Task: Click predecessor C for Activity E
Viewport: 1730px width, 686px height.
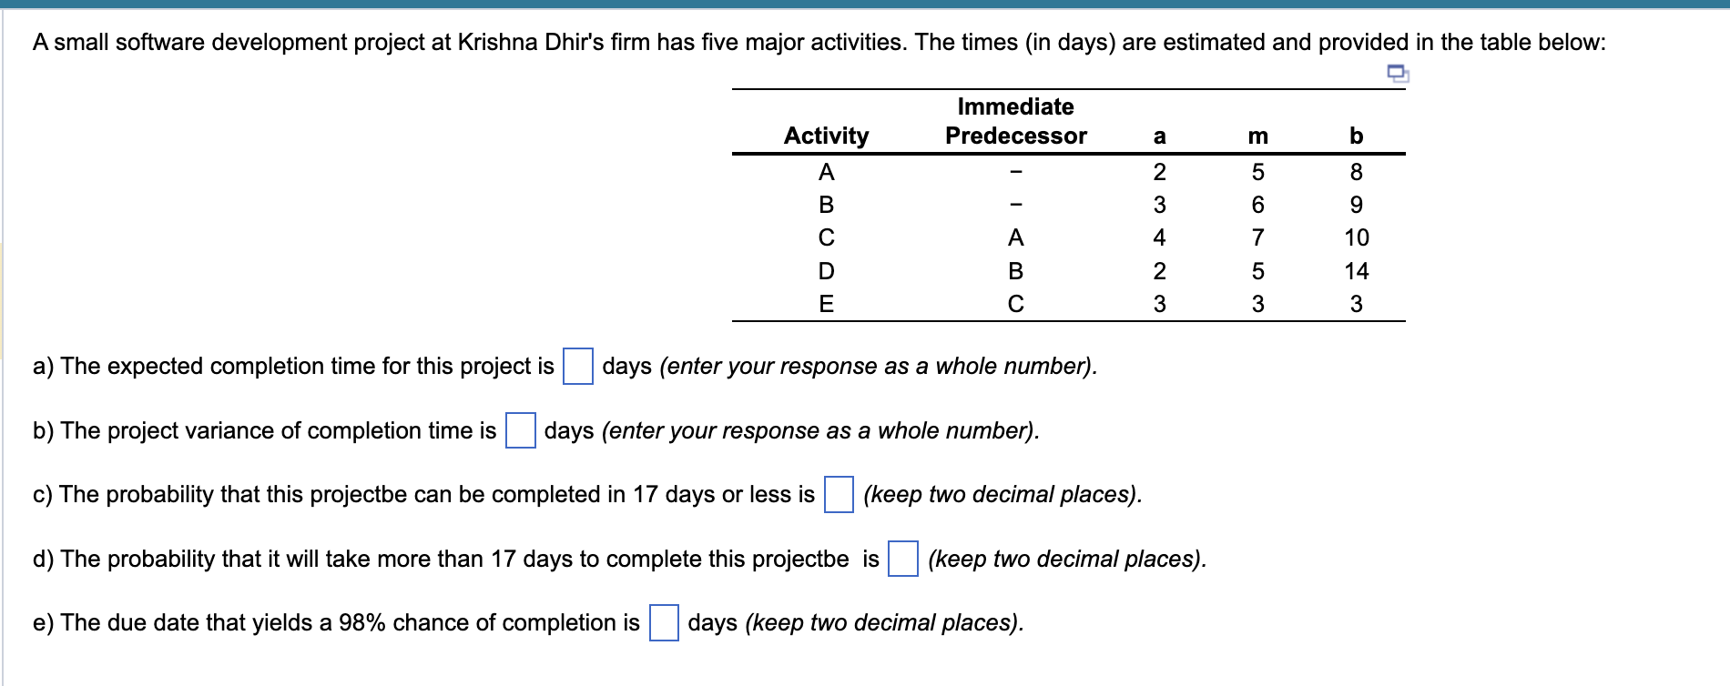Action: pos(1015,305)
